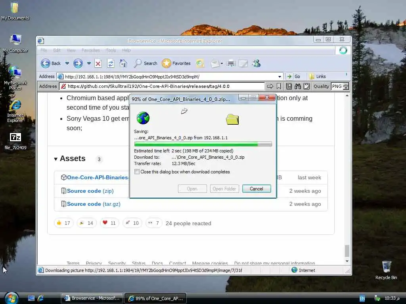Click the Open Folder button in download dialog
This screenshot has height=304, width=406.
(x=224, y=189)
